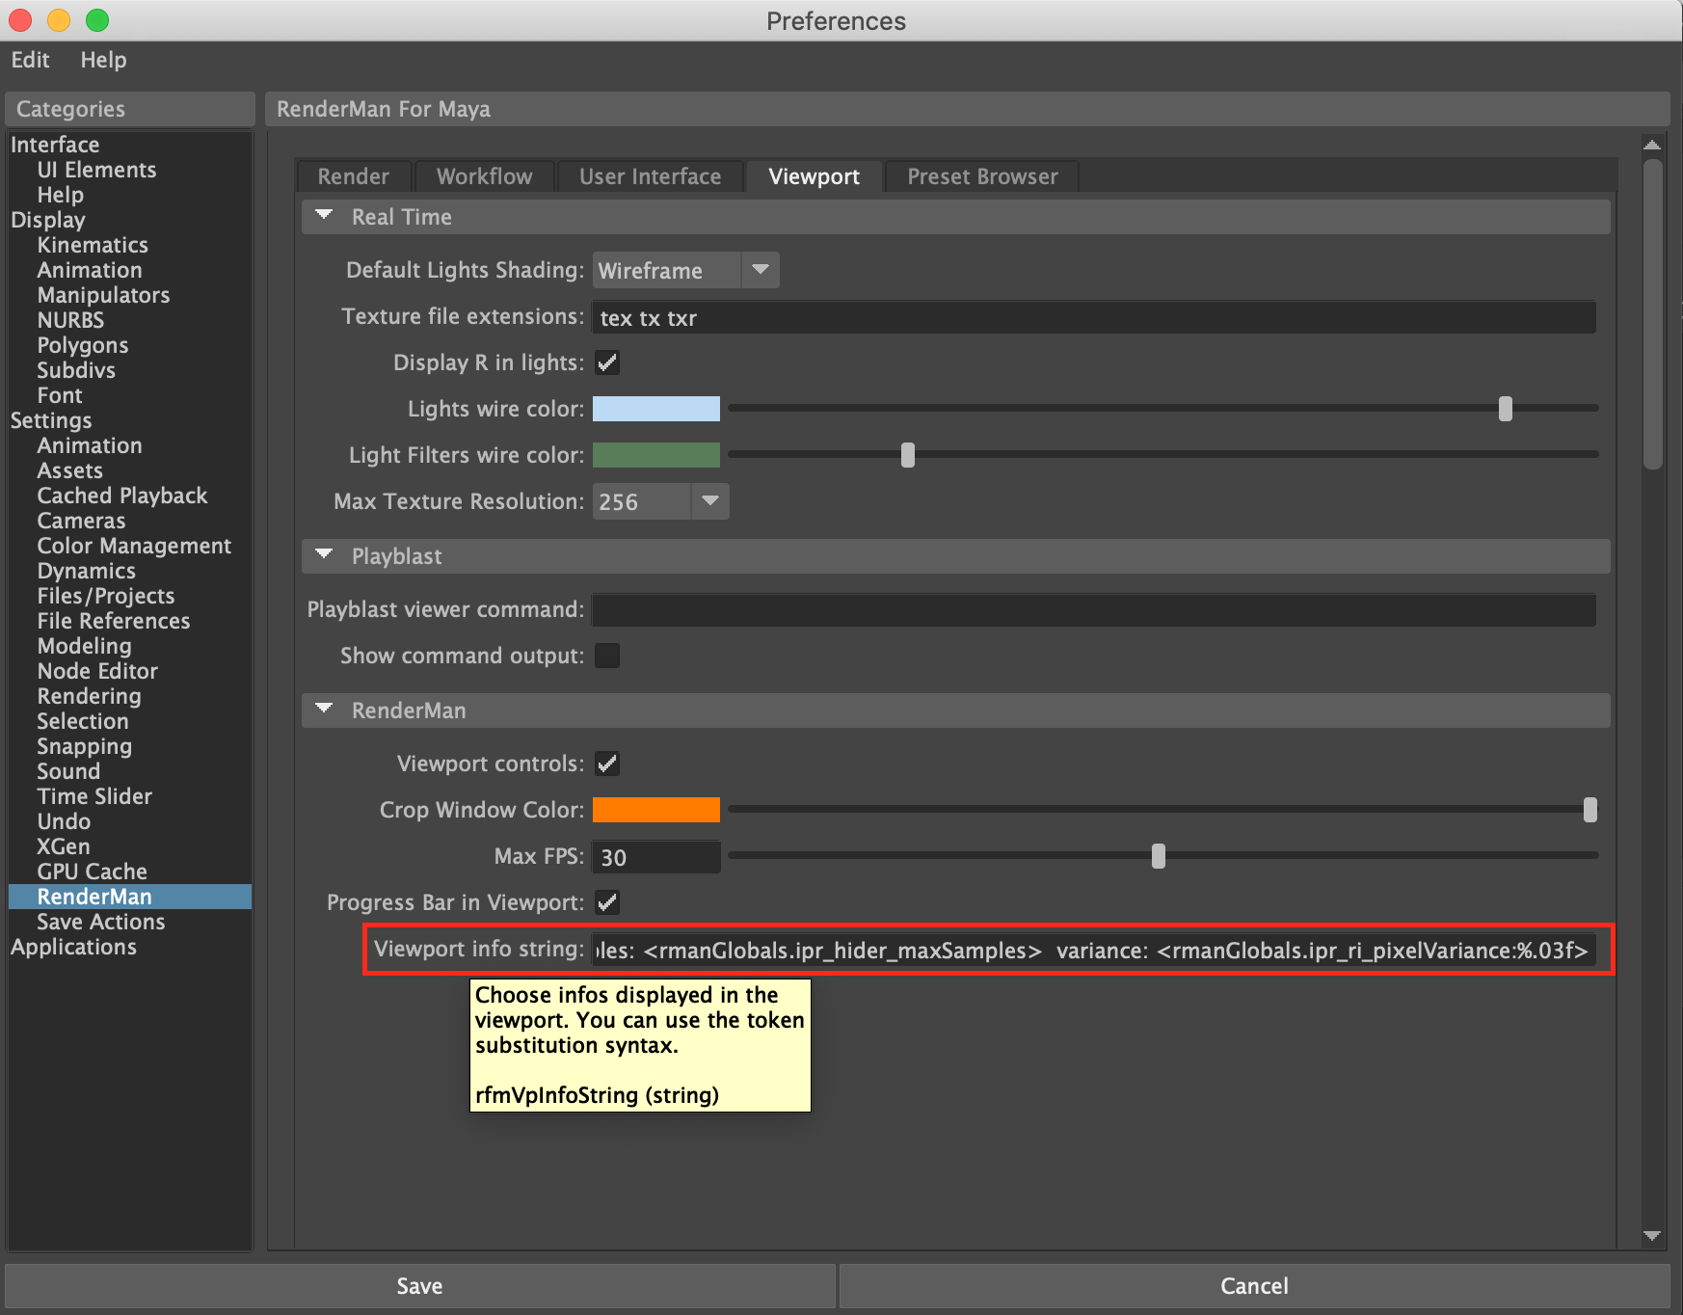Select Cached Playback category

coord(122,496)
